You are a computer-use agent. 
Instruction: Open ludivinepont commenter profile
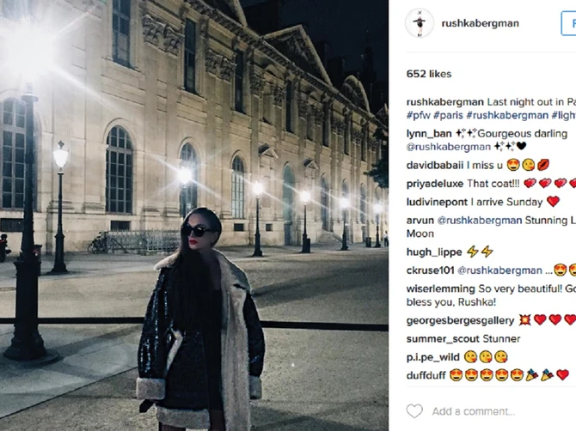pos(437,202)
